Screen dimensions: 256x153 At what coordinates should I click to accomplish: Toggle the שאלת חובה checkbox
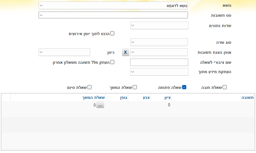[x=225, y=87]
